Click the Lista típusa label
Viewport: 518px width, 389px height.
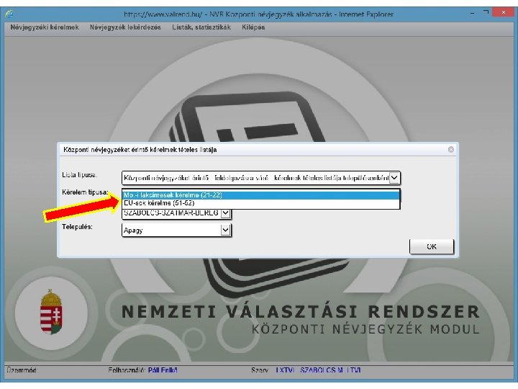80,175
